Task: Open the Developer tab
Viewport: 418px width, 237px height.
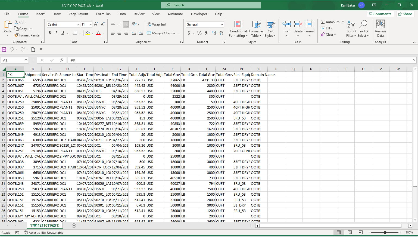Action: 199,14
